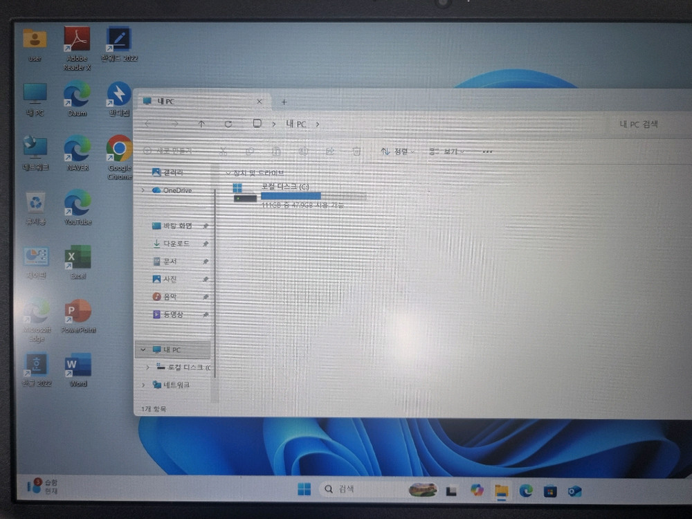
Task: Open the Word desktop shortcut
Action: [x=78, y=370]
